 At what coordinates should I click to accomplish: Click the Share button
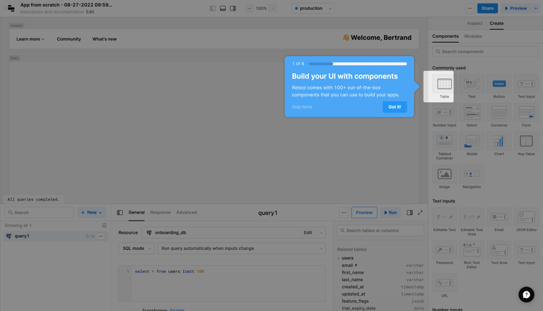[487, 8]
